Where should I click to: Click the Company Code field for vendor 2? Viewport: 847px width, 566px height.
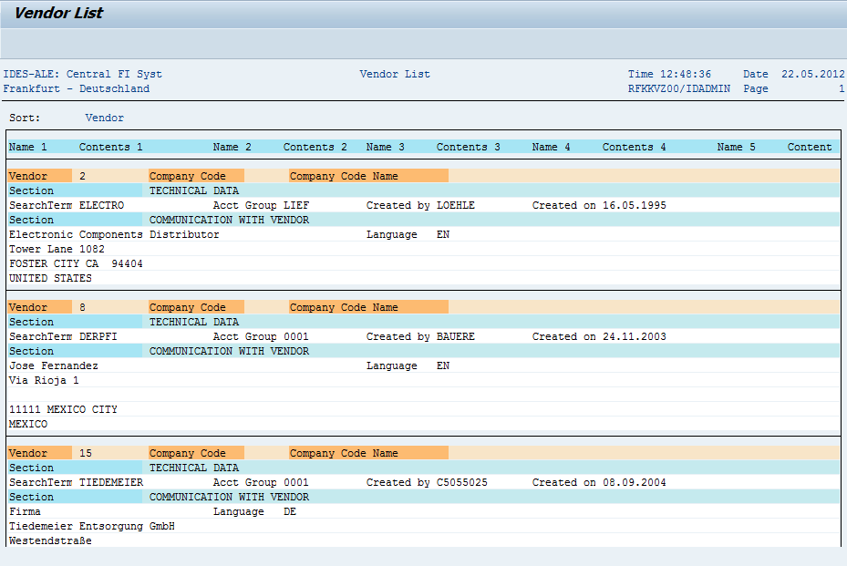point(196,175)
